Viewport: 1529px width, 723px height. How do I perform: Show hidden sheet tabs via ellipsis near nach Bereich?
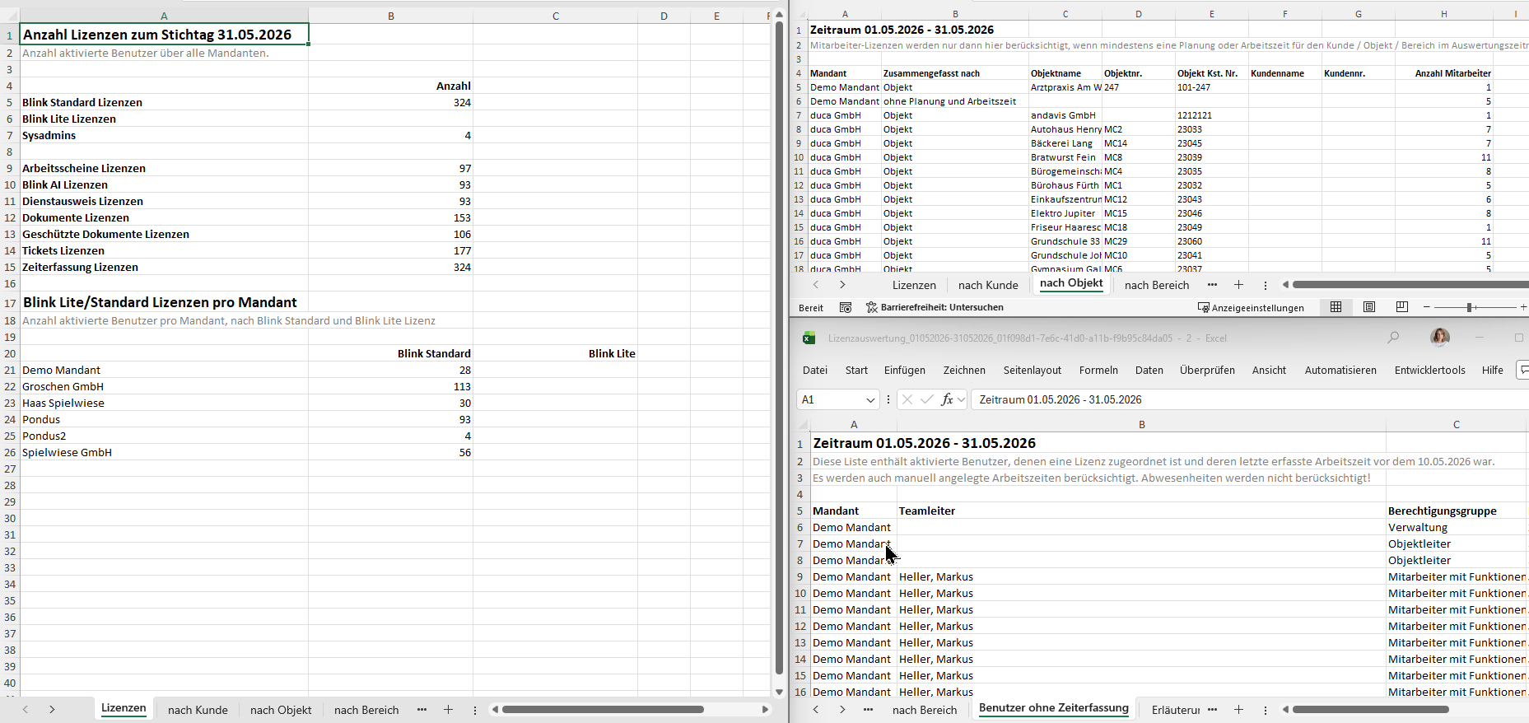422,709
